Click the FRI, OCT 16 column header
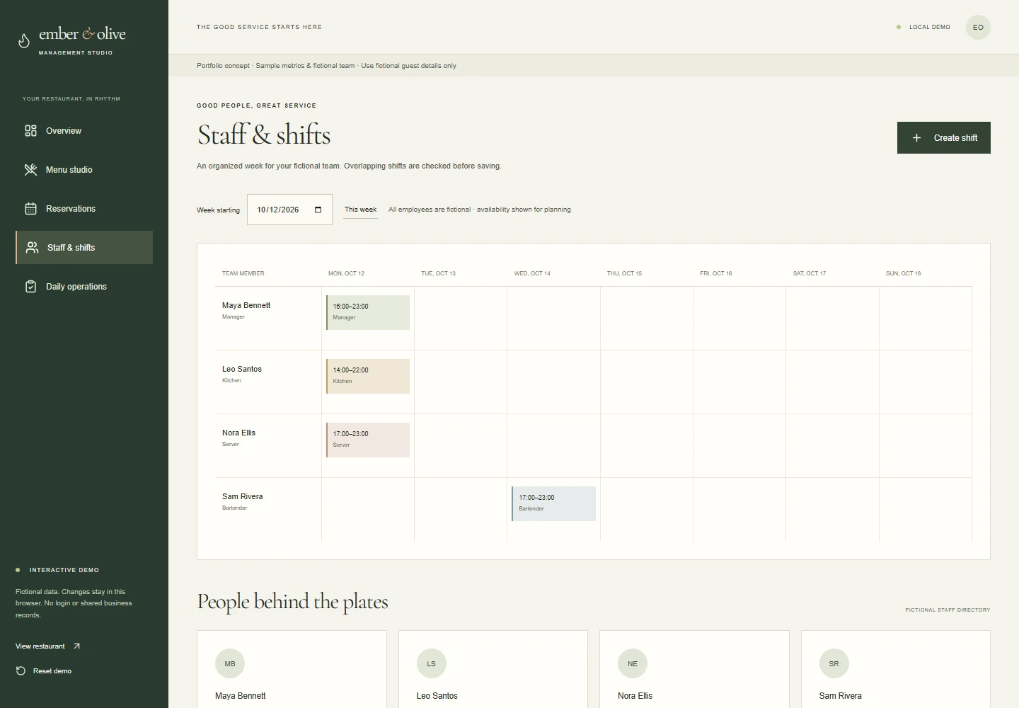Image resolution: width=1019 pixels, height=708 pixels. (x=716, y=273)
